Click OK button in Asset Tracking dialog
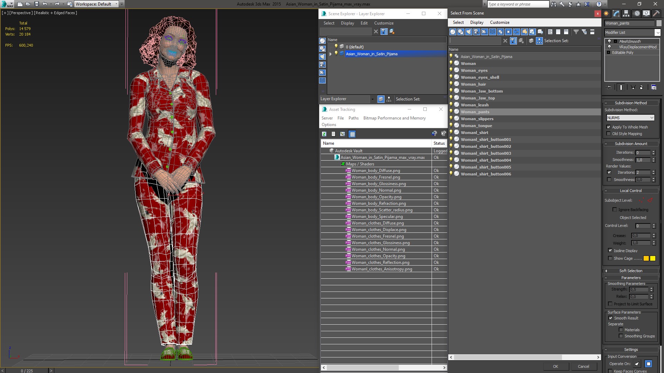This screenshot has height=373, width=664. (555, 366)
